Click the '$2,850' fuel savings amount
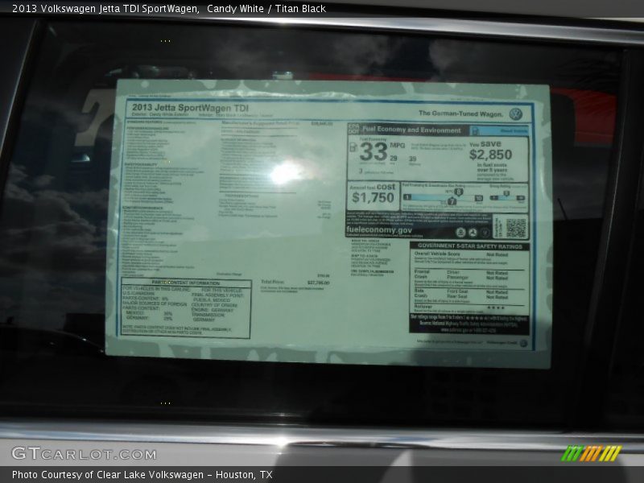Image resolution: width=644 pixels, height=483 pixels. pos(490,155)
